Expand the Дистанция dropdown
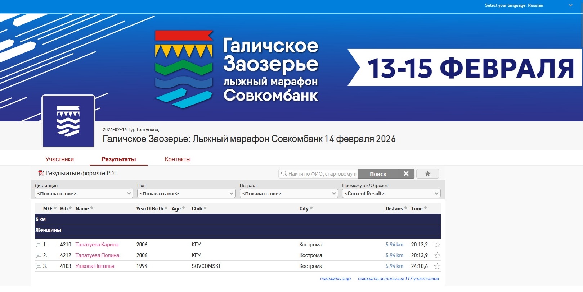This screenshot has width=583, height=292. click(x=84, y=194)
